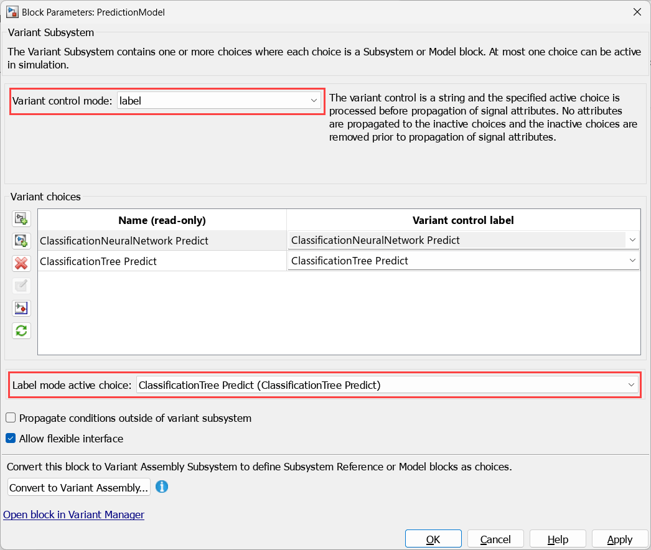
Task: Uncheck Allow flexible interface
Action: pos(11,439)
